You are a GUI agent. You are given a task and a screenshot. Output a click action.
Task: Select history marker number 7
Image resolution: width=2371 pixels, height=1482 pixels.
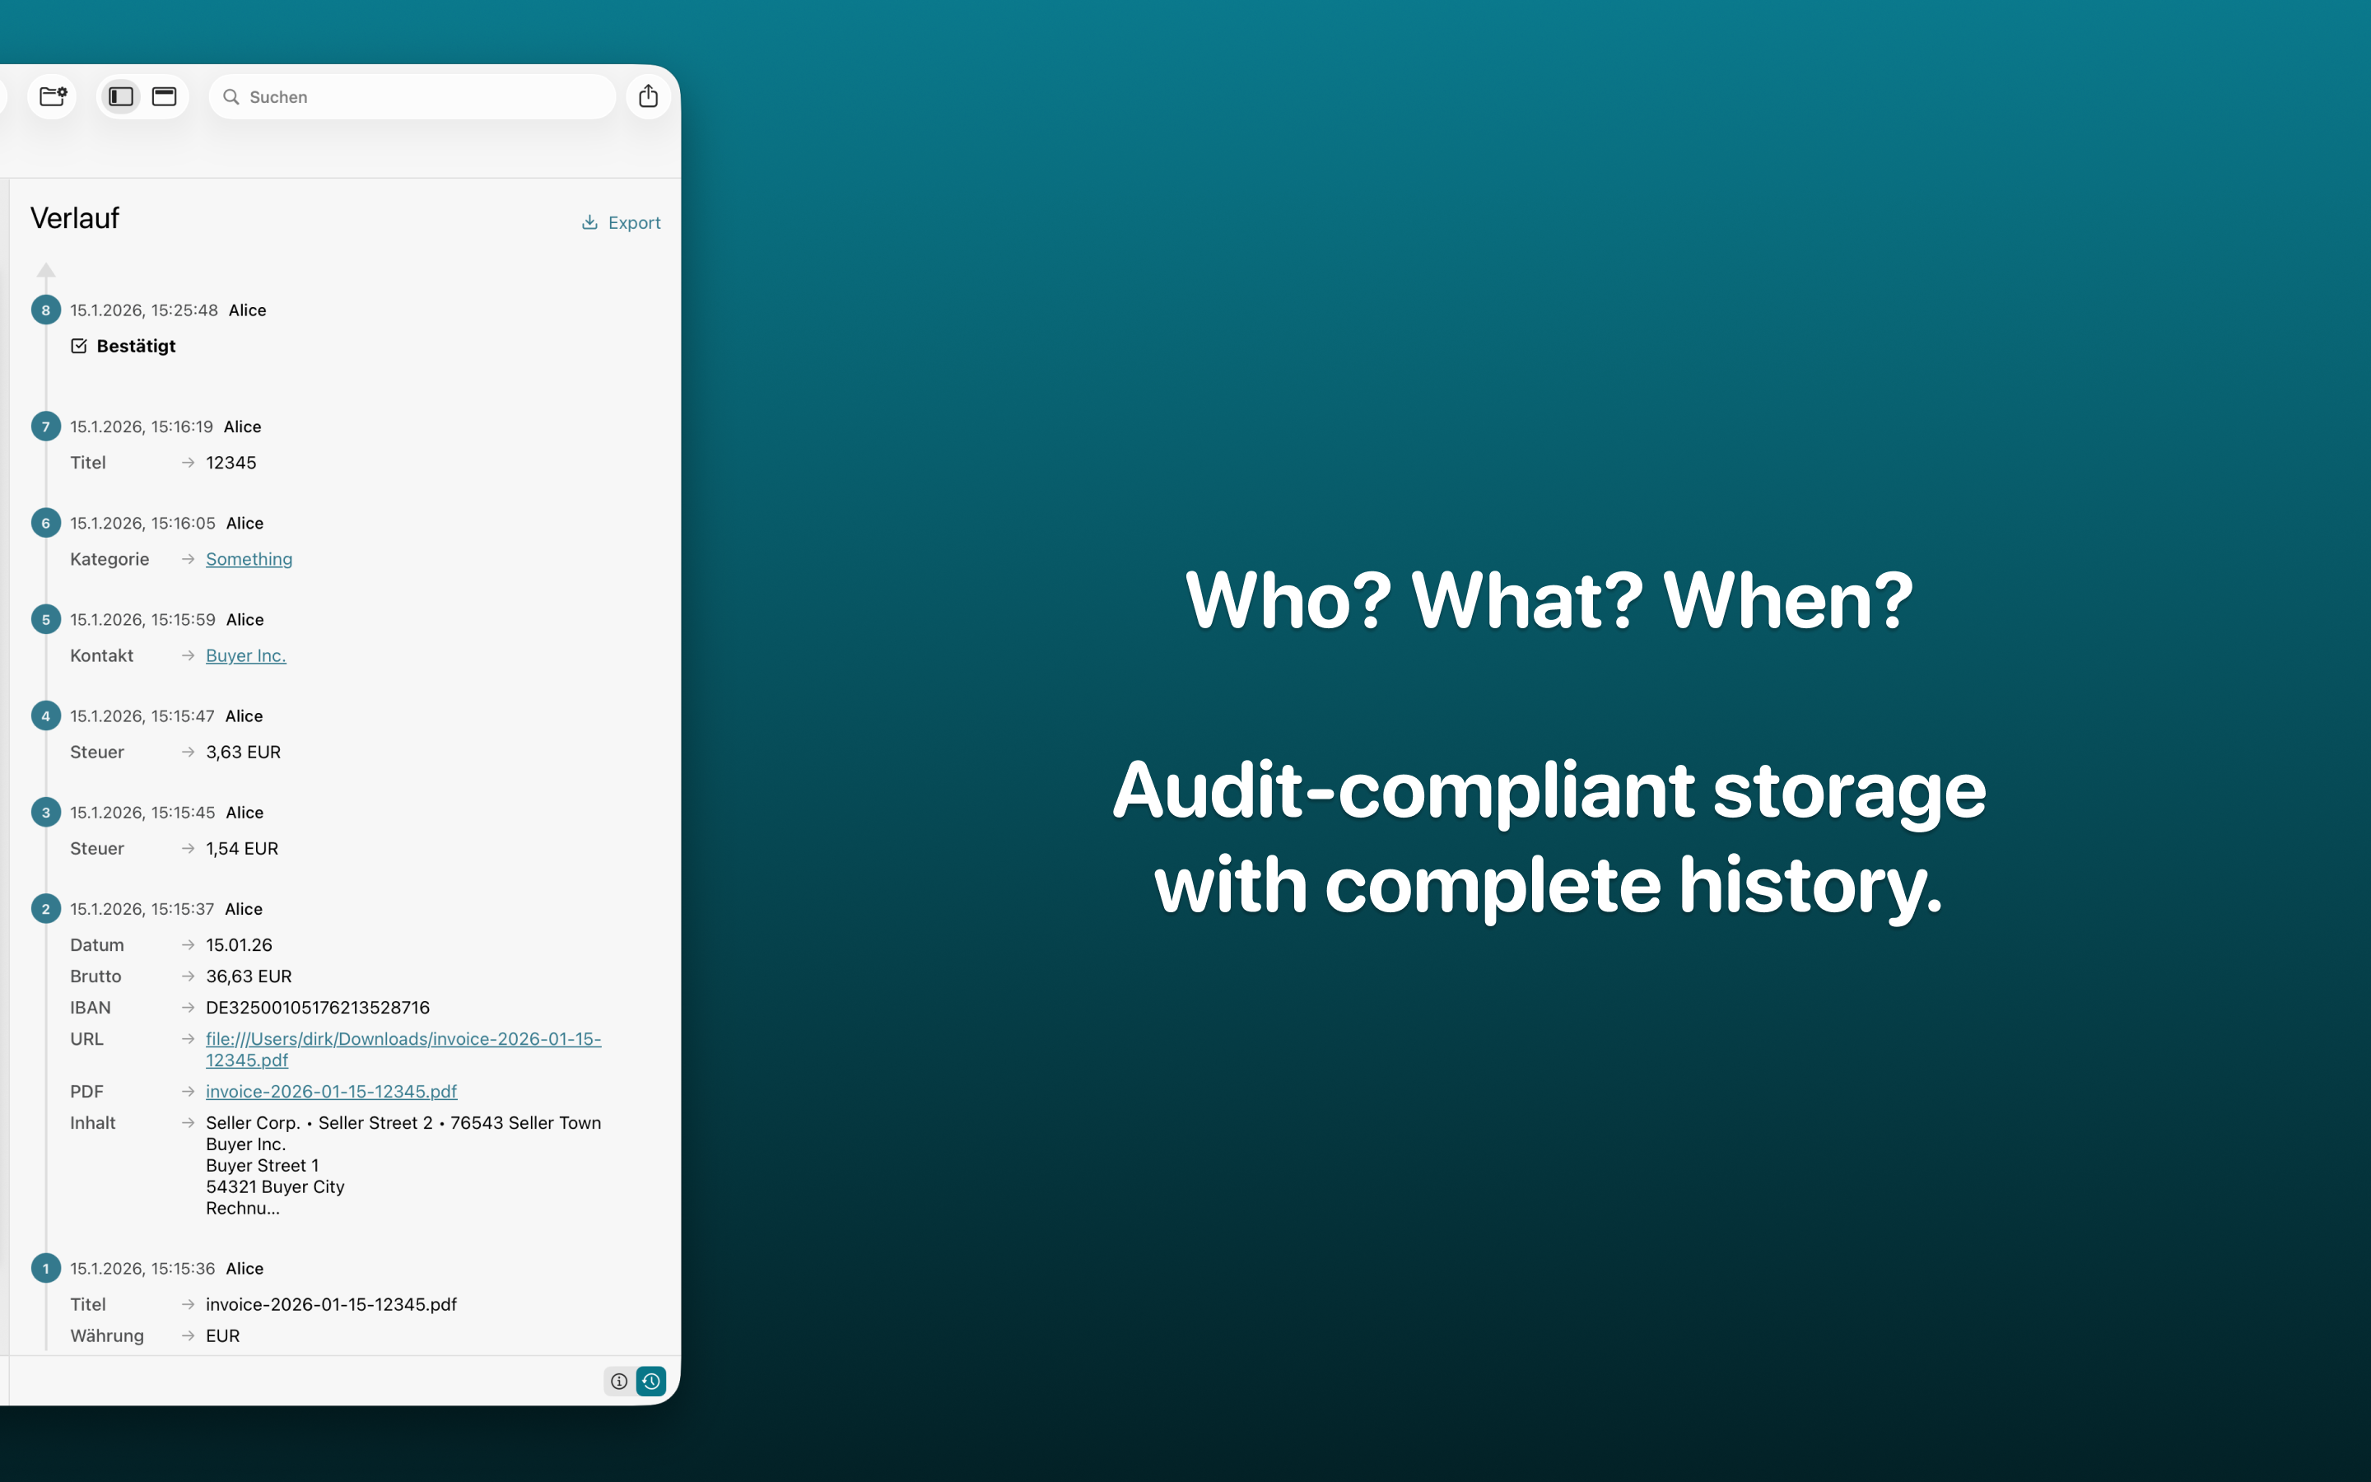(x=46, y=426)
